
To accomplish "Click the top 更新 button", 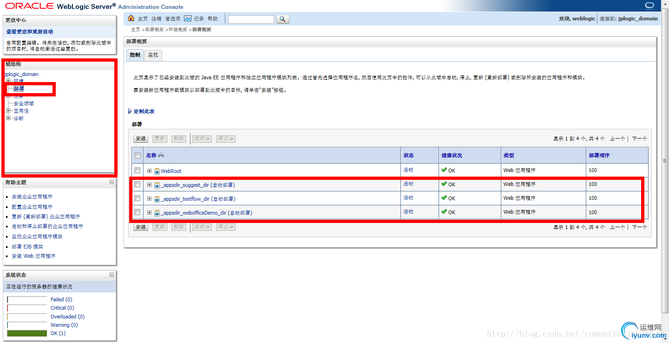I will pyautogui.click(x=160, y=139).
